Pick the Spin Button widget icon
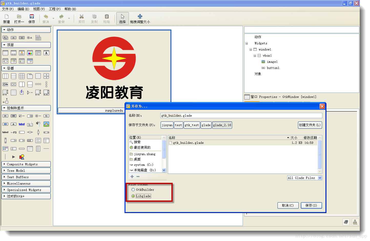The width and height of the screenshot is (370, 241). coord(30,116)
